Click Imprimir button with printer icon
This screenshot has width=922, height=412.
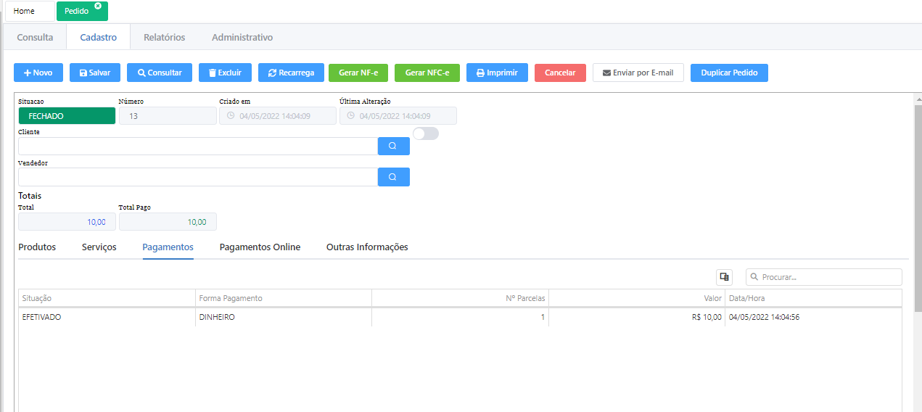(x=497, y=73)
